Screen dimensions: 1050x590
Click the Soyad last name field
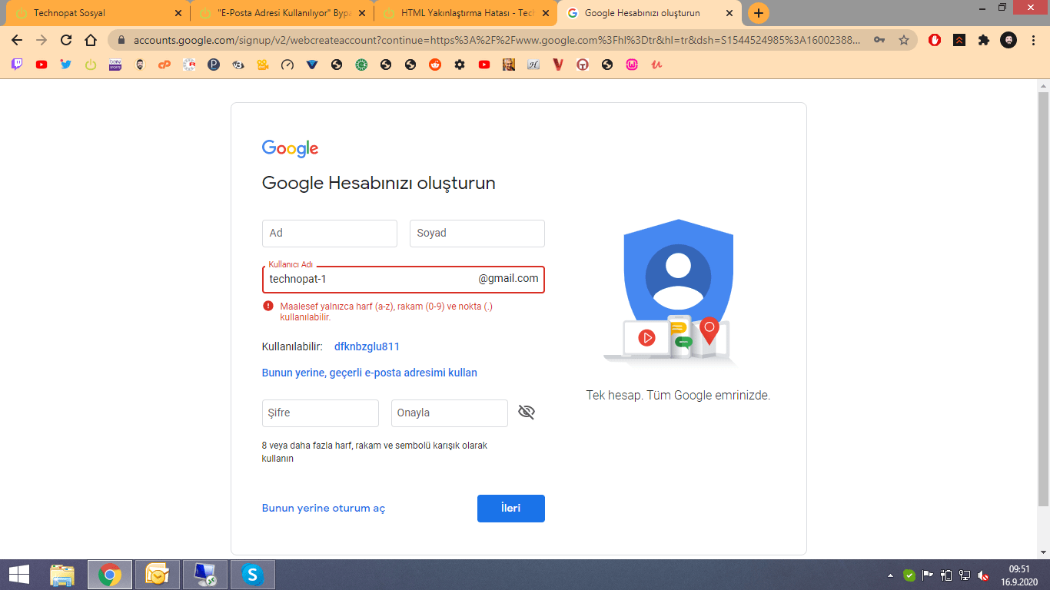[477, 234]
